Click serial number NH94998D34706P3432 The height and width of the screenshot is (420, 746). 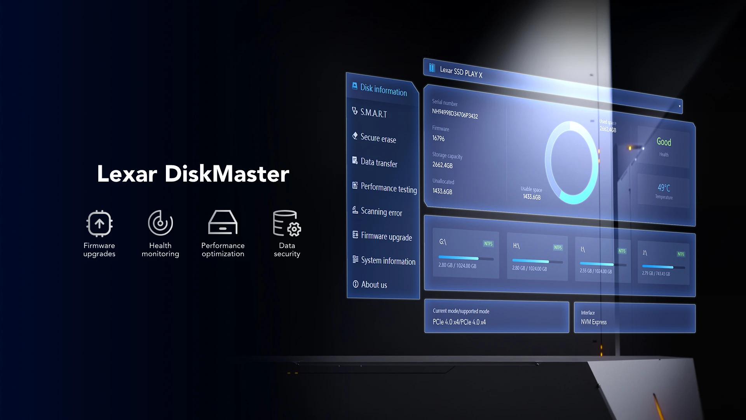pos(455,114)
